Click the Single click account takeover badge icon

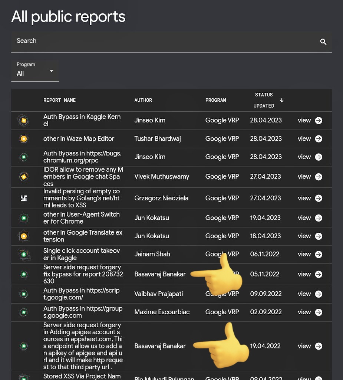[24, 255]
